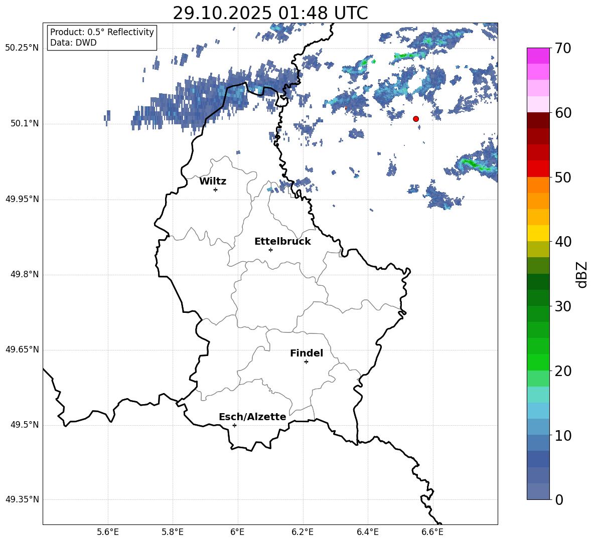Click the timestamp title 29.10.2025 01:48 UTC
This screenshot has height=542, width=594.
pos(270,13)
